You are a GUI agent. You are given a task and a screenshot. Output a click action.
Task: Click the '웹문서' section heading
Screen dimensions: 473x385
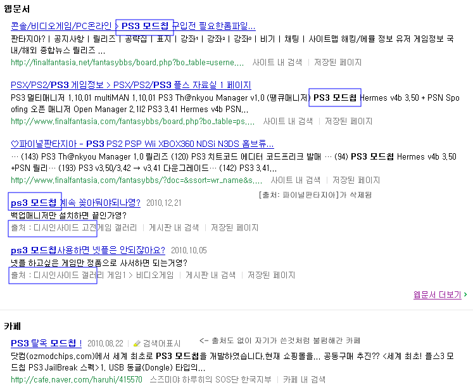(x=17, y=9)
